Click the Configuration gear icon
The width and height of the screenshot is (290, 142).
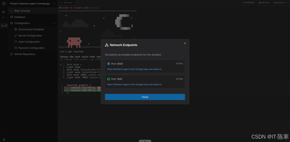tap(11, 23)
